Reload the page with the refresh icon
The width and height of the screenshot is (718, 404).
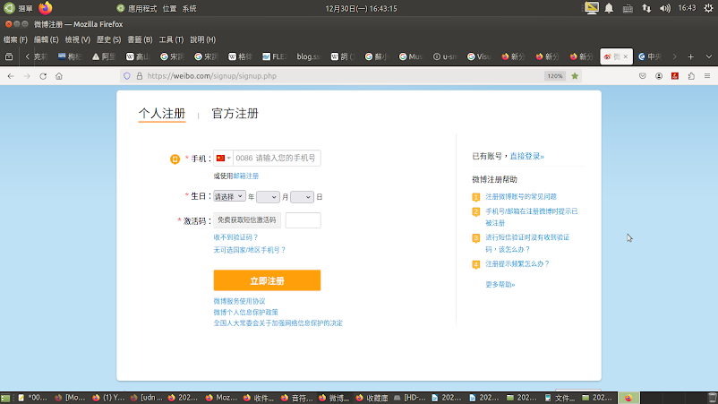point(43,76)
